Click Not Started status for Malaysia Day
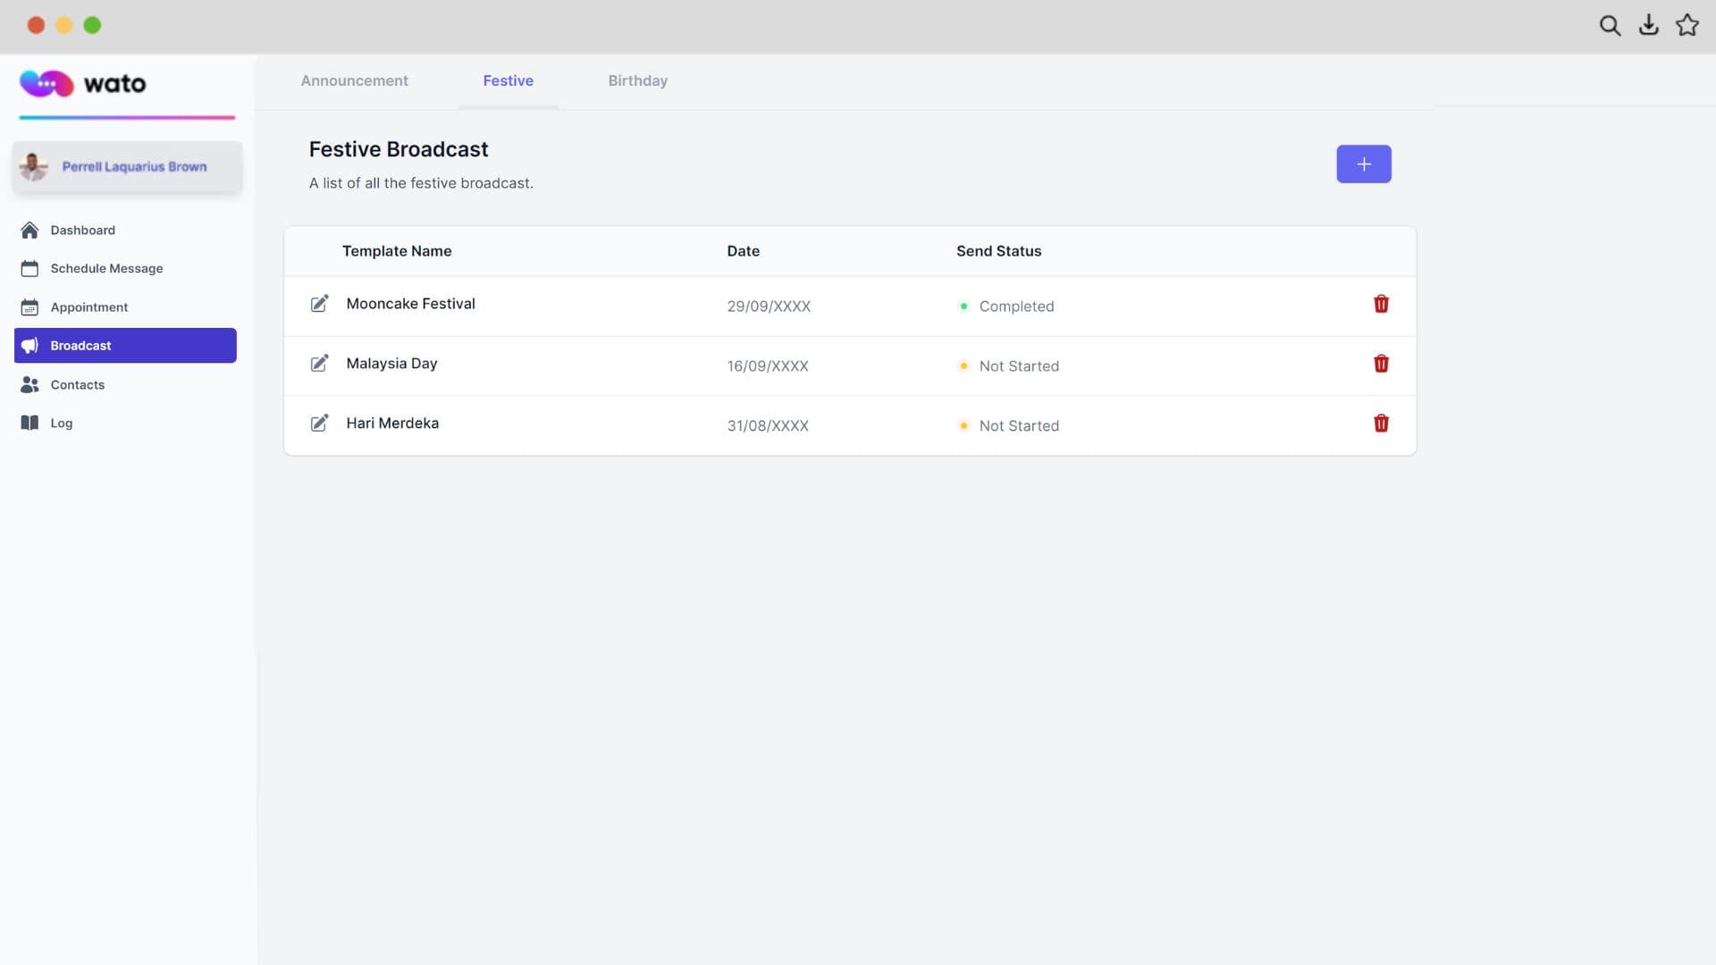Screen dimensions: 1716x965 [x=1009, y=366]
